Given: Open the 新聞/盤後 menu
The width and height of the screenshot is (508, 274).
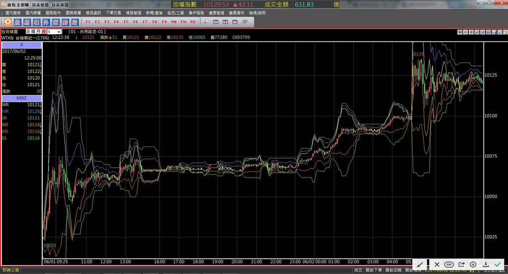Looking at the screenshot, I should coord(154,13).
